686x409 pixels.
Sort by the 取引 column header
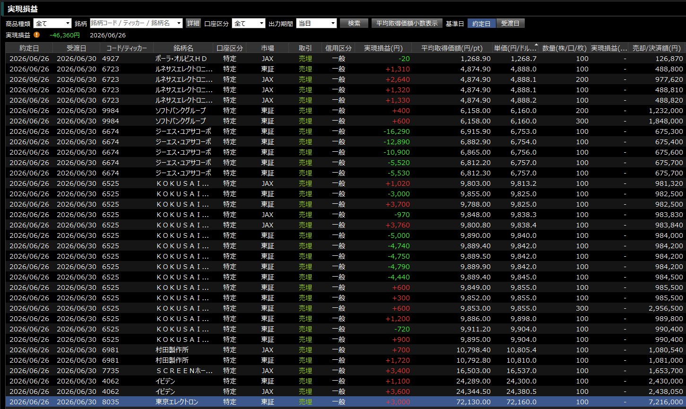[305, 48]
